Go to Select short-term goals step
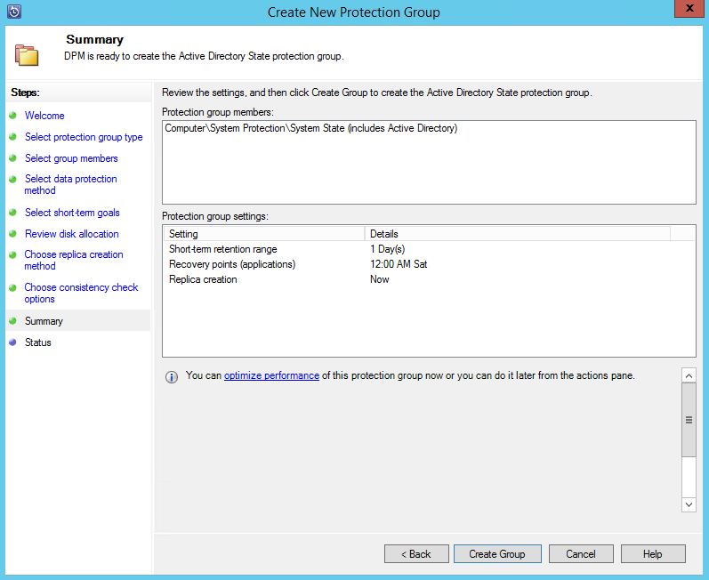 tap(72, 213)
